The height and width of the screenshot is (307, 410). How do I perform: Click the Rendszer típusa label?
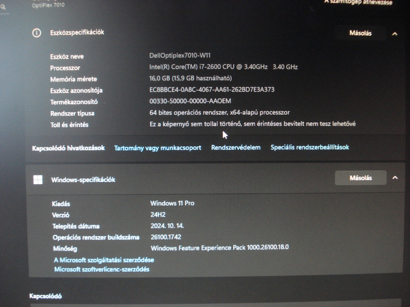tap(72, 113)
